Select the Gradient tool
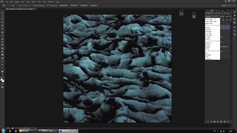Viewport: 237px width, 133px height. (x=2, y=48)
